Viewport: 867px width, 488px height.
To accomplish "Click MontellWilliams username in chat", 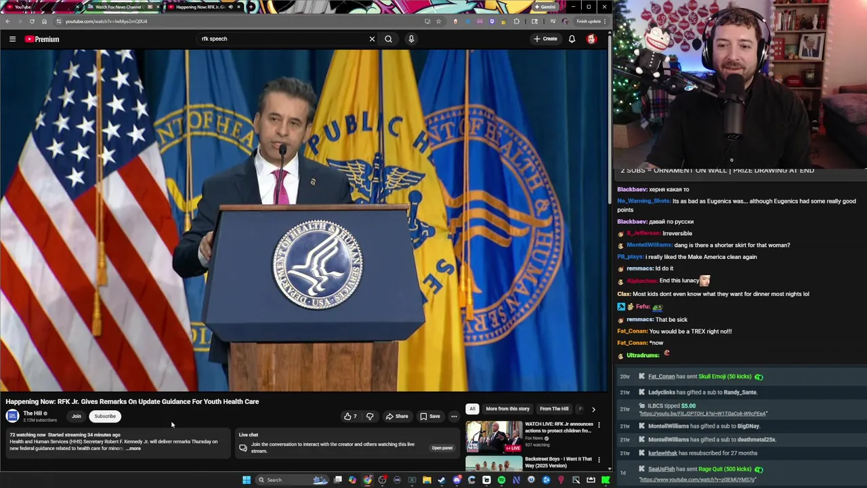I will tap(649, 245).
